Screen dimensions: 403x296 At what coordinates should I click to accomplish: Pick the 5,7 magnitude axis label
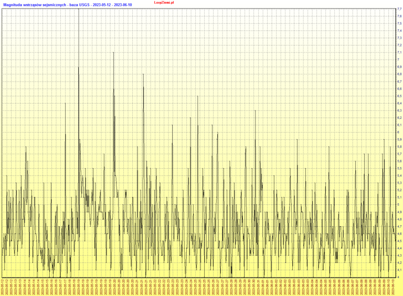point(399,154)
